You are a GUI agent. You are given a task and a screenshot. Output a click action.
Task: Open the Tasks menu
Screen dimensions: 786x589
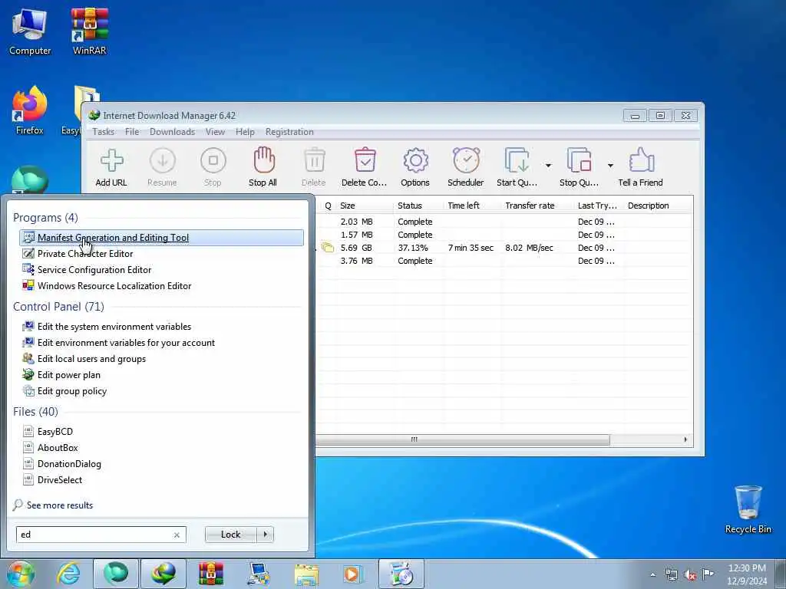(104, 132)
